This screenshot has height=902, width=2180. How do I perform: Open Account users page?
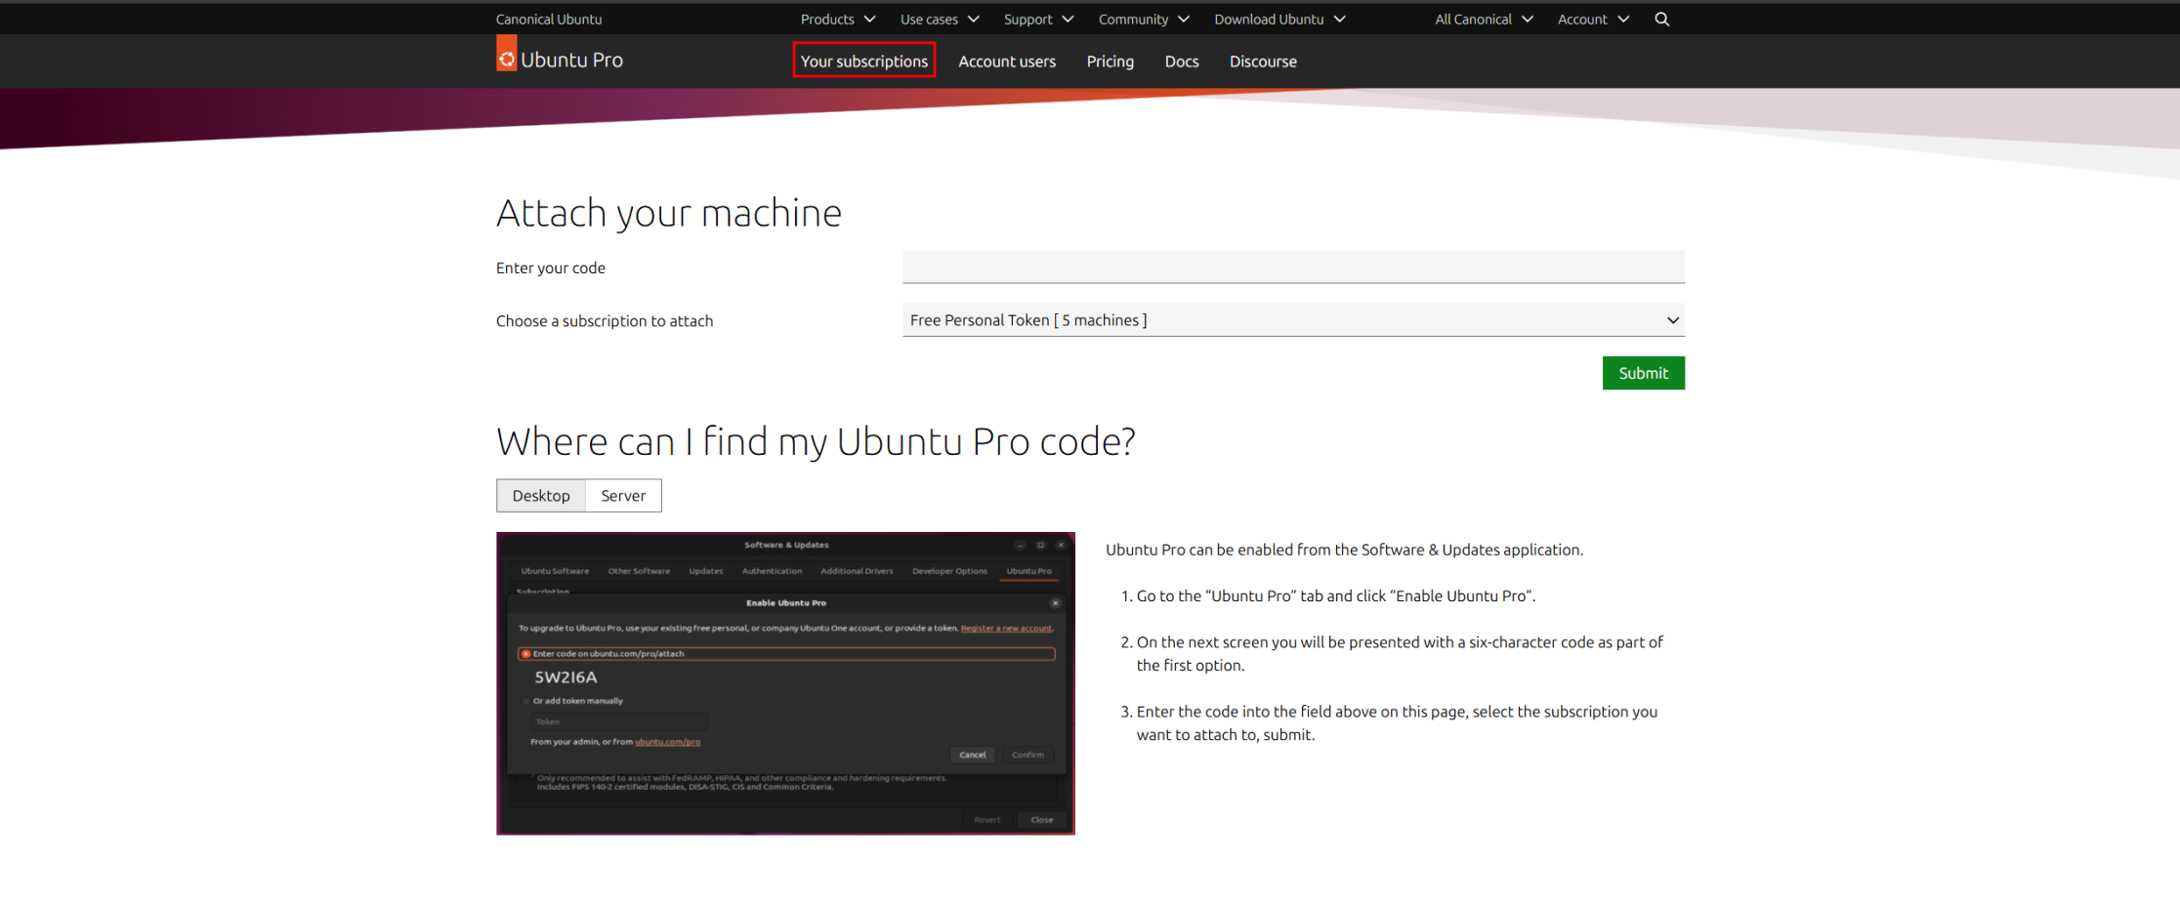coord(1007,61)
